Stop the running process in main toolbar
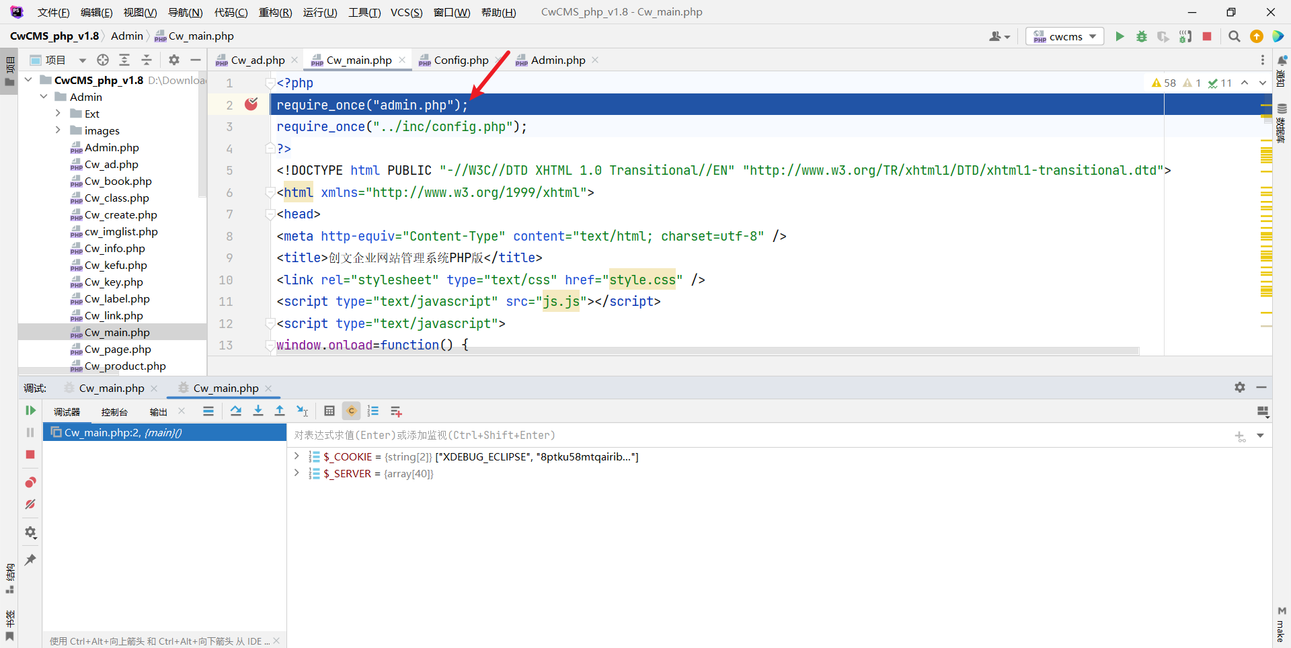 click(1207, 36)
